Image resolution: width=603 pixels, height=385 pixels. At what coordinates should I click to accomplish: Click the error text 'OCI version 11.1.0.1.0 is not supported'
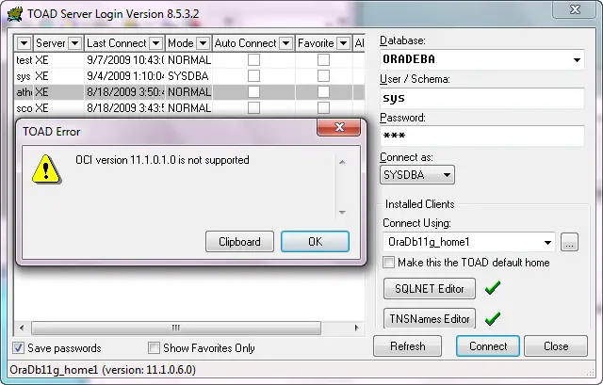click(x=162, y=160)
